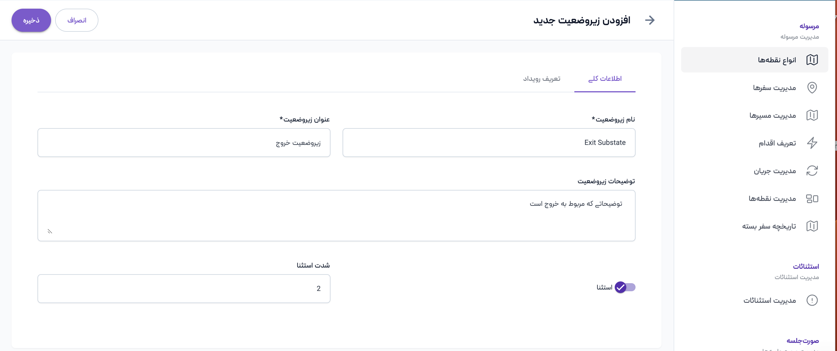Toggle the استثنا switch off
The height and width of the screenshot is (351, 837).
click(625, 287)
